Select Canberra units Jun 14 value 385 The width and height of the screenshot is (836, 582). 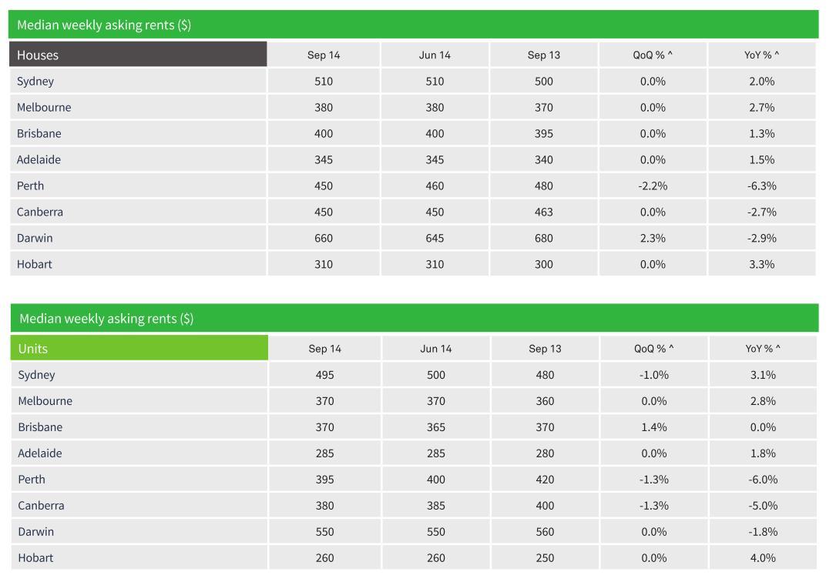click(x=436, y=505)
